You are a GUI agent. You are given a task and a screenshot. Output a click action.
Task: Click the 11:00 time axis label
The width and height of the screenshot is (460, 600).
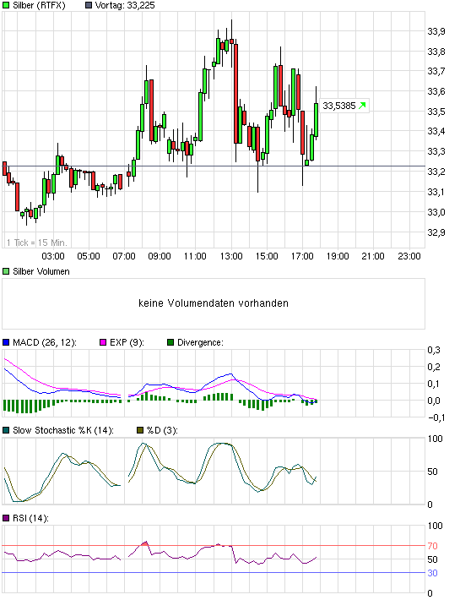pyautogui.click(x=195, y=256)
